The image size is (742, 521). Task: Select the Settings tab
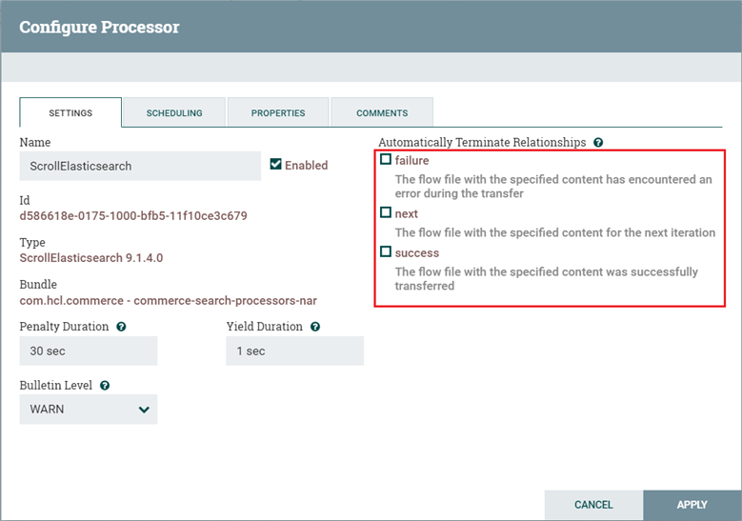(70, 112)
